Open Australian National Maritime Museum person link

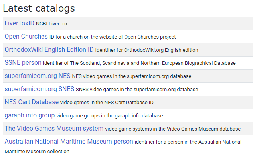tap(69, 142)
